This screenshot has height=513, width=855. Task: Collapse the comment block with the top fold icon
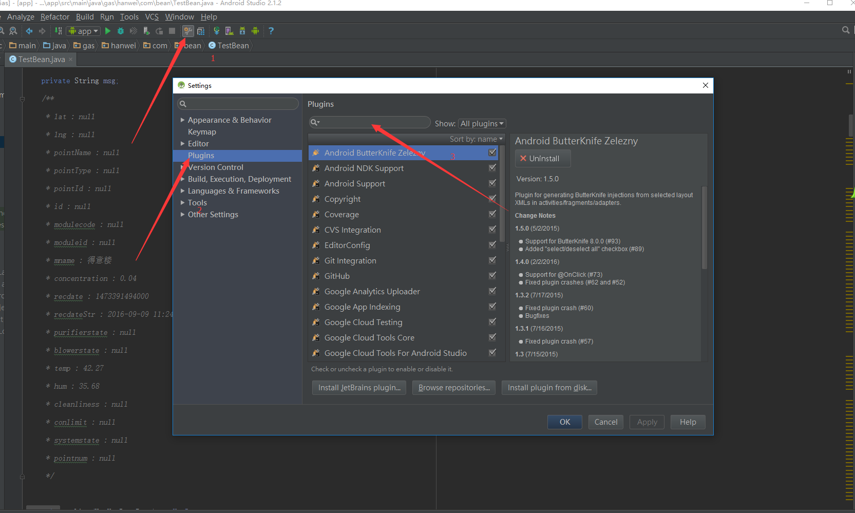tap(22, 99)
